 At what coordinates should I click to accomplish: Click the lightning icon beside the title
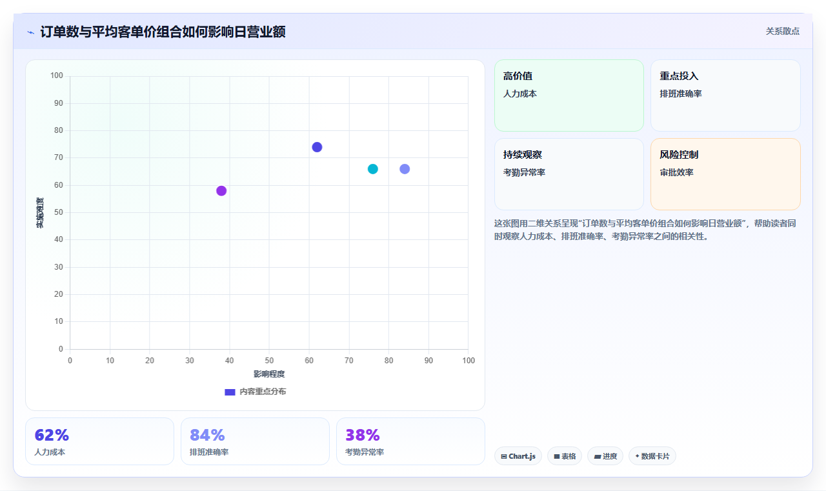[x=30, y=32]
